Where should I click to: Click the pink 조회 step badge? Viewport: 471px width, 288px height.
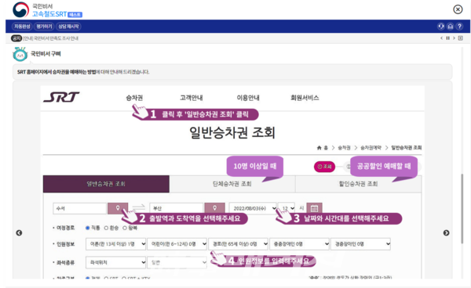[x=324, y=167]
